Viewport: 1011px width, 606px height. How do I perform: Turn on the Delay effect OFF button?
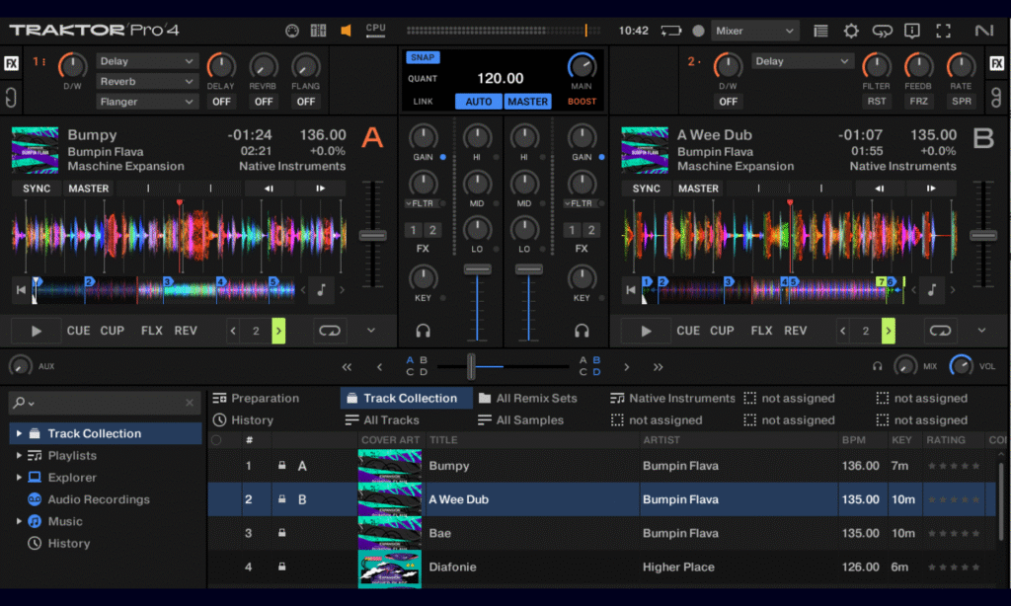tap(221, 102)
